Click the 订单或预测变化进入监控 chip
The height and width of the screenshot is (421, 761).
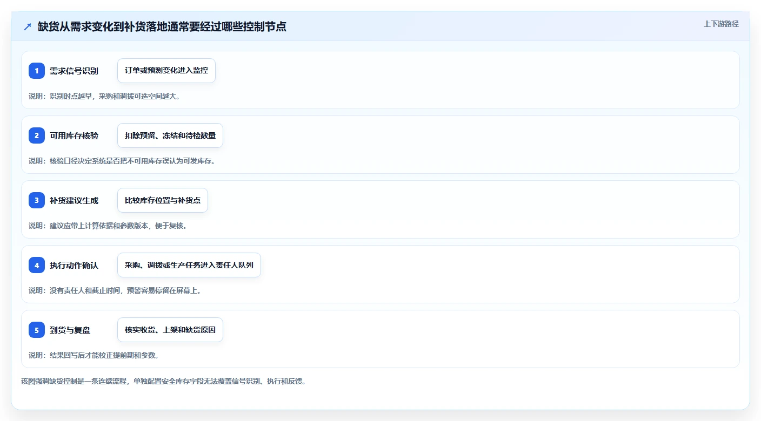tap(166, 71)
